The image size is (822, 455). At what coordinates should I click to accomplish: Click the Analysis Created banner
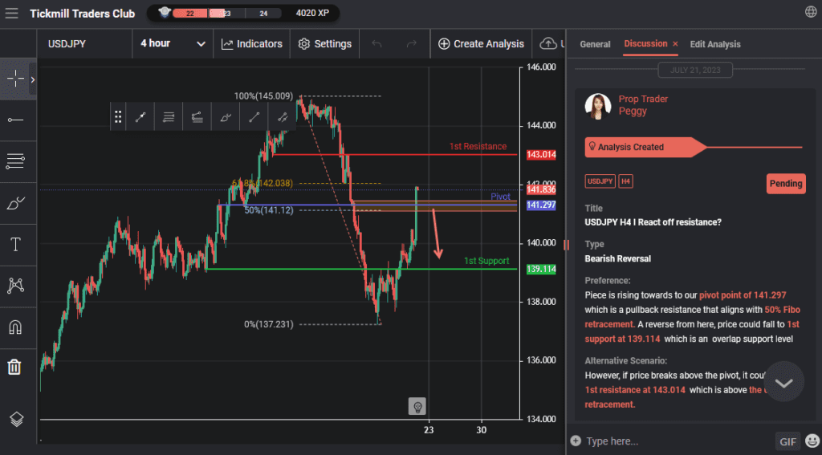[645, 148]
